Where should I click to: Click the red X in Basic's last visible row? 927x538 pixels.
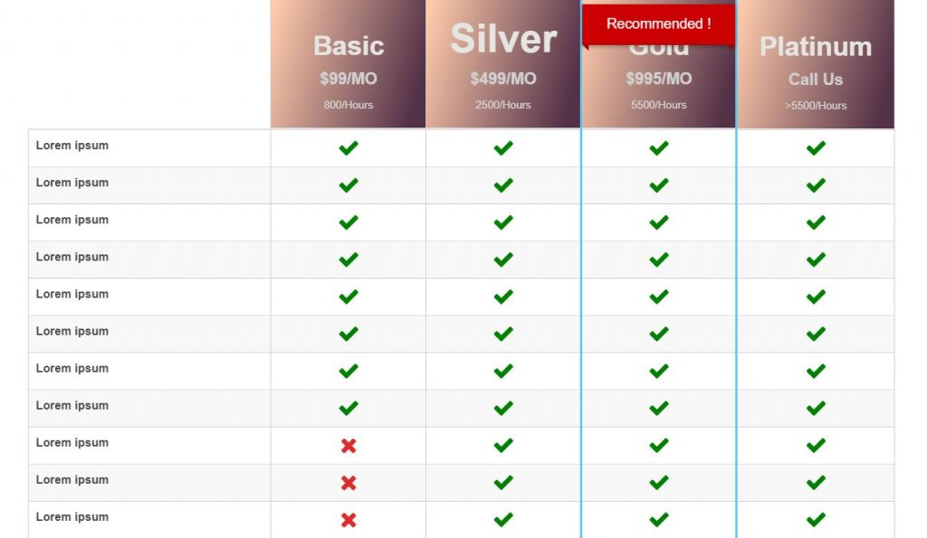point(349,520)
